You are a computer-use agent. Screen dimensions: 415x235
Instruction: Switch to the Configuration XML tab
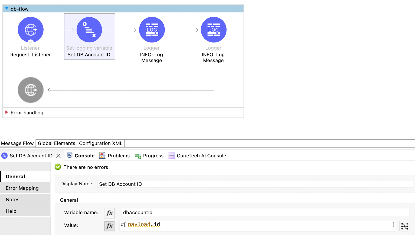101,143
